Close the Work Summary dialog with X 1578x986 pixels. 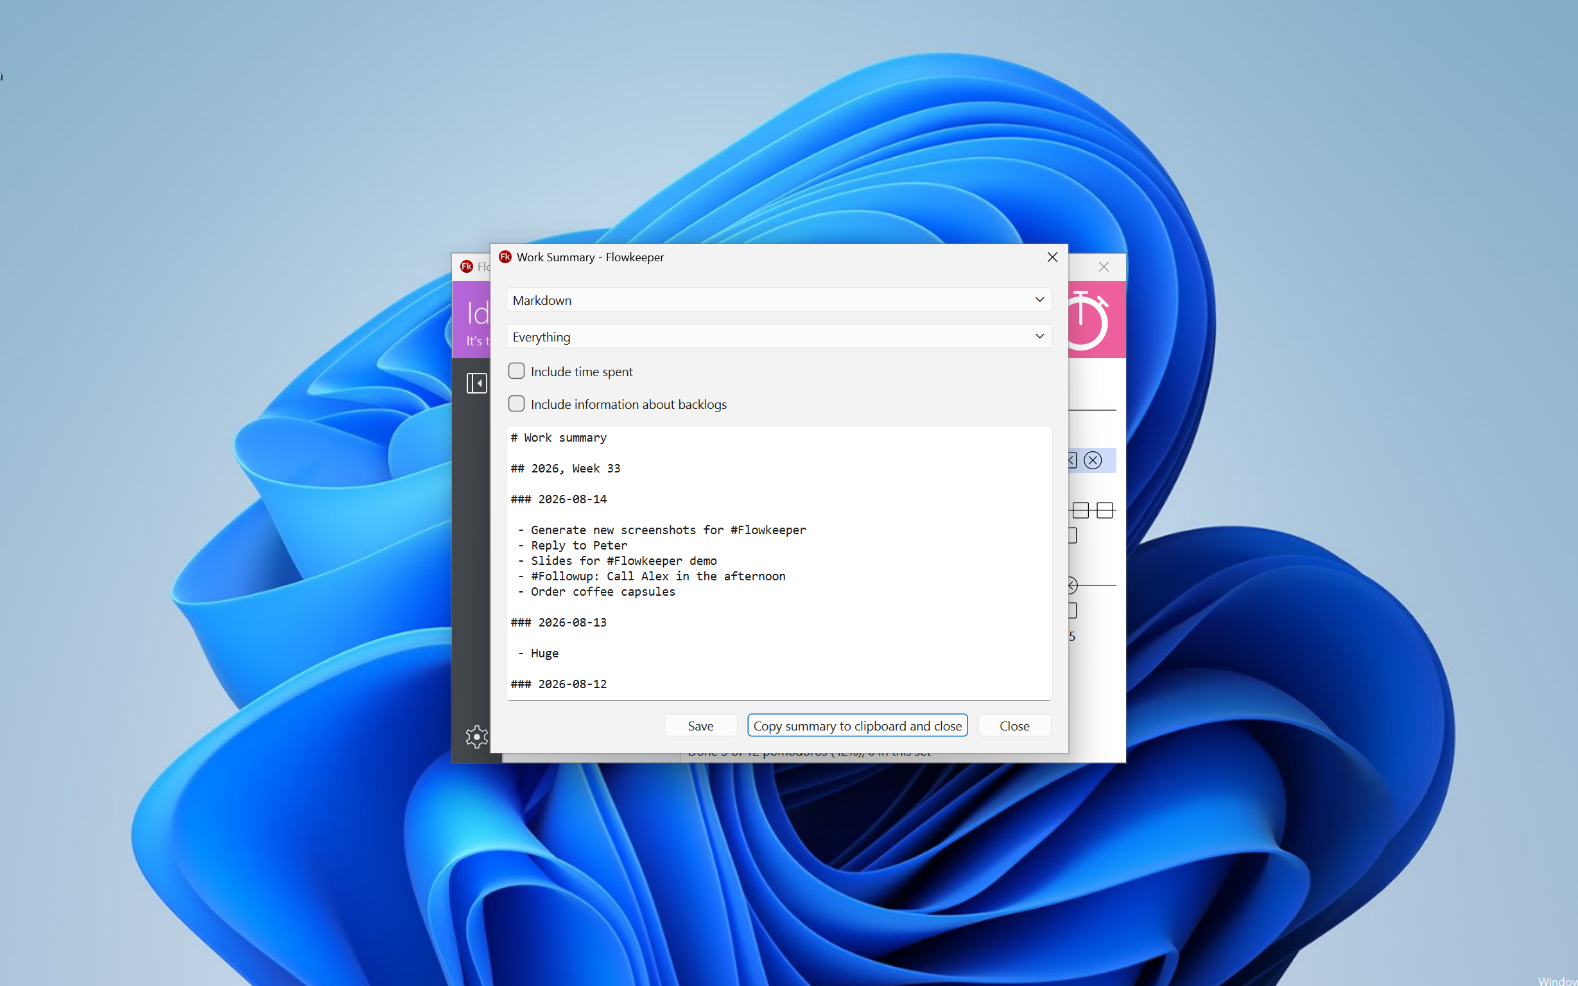pyautogui.click(x=1052, y=257)
